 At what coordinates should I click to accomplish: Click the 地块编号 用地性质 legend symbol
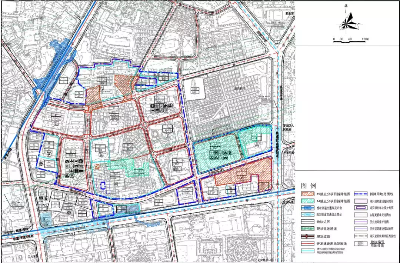(361, 243)
